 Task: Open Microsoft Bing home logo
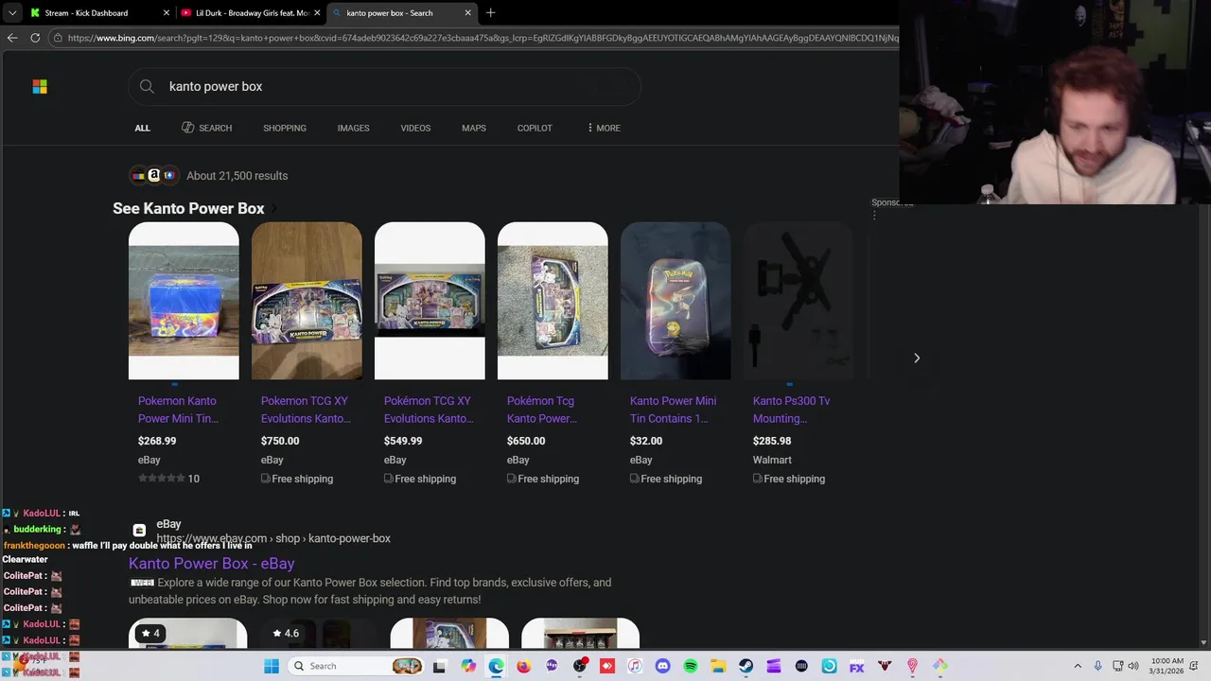[x=40, y=86]
